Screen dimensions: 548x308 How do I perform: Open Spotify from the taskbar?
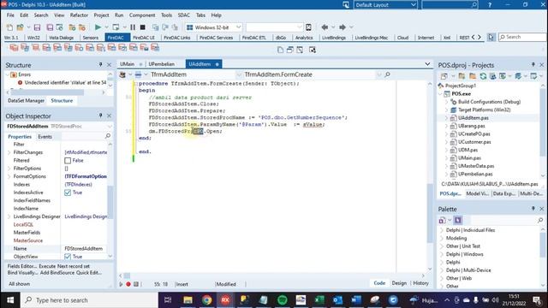[x=283, y=300]
